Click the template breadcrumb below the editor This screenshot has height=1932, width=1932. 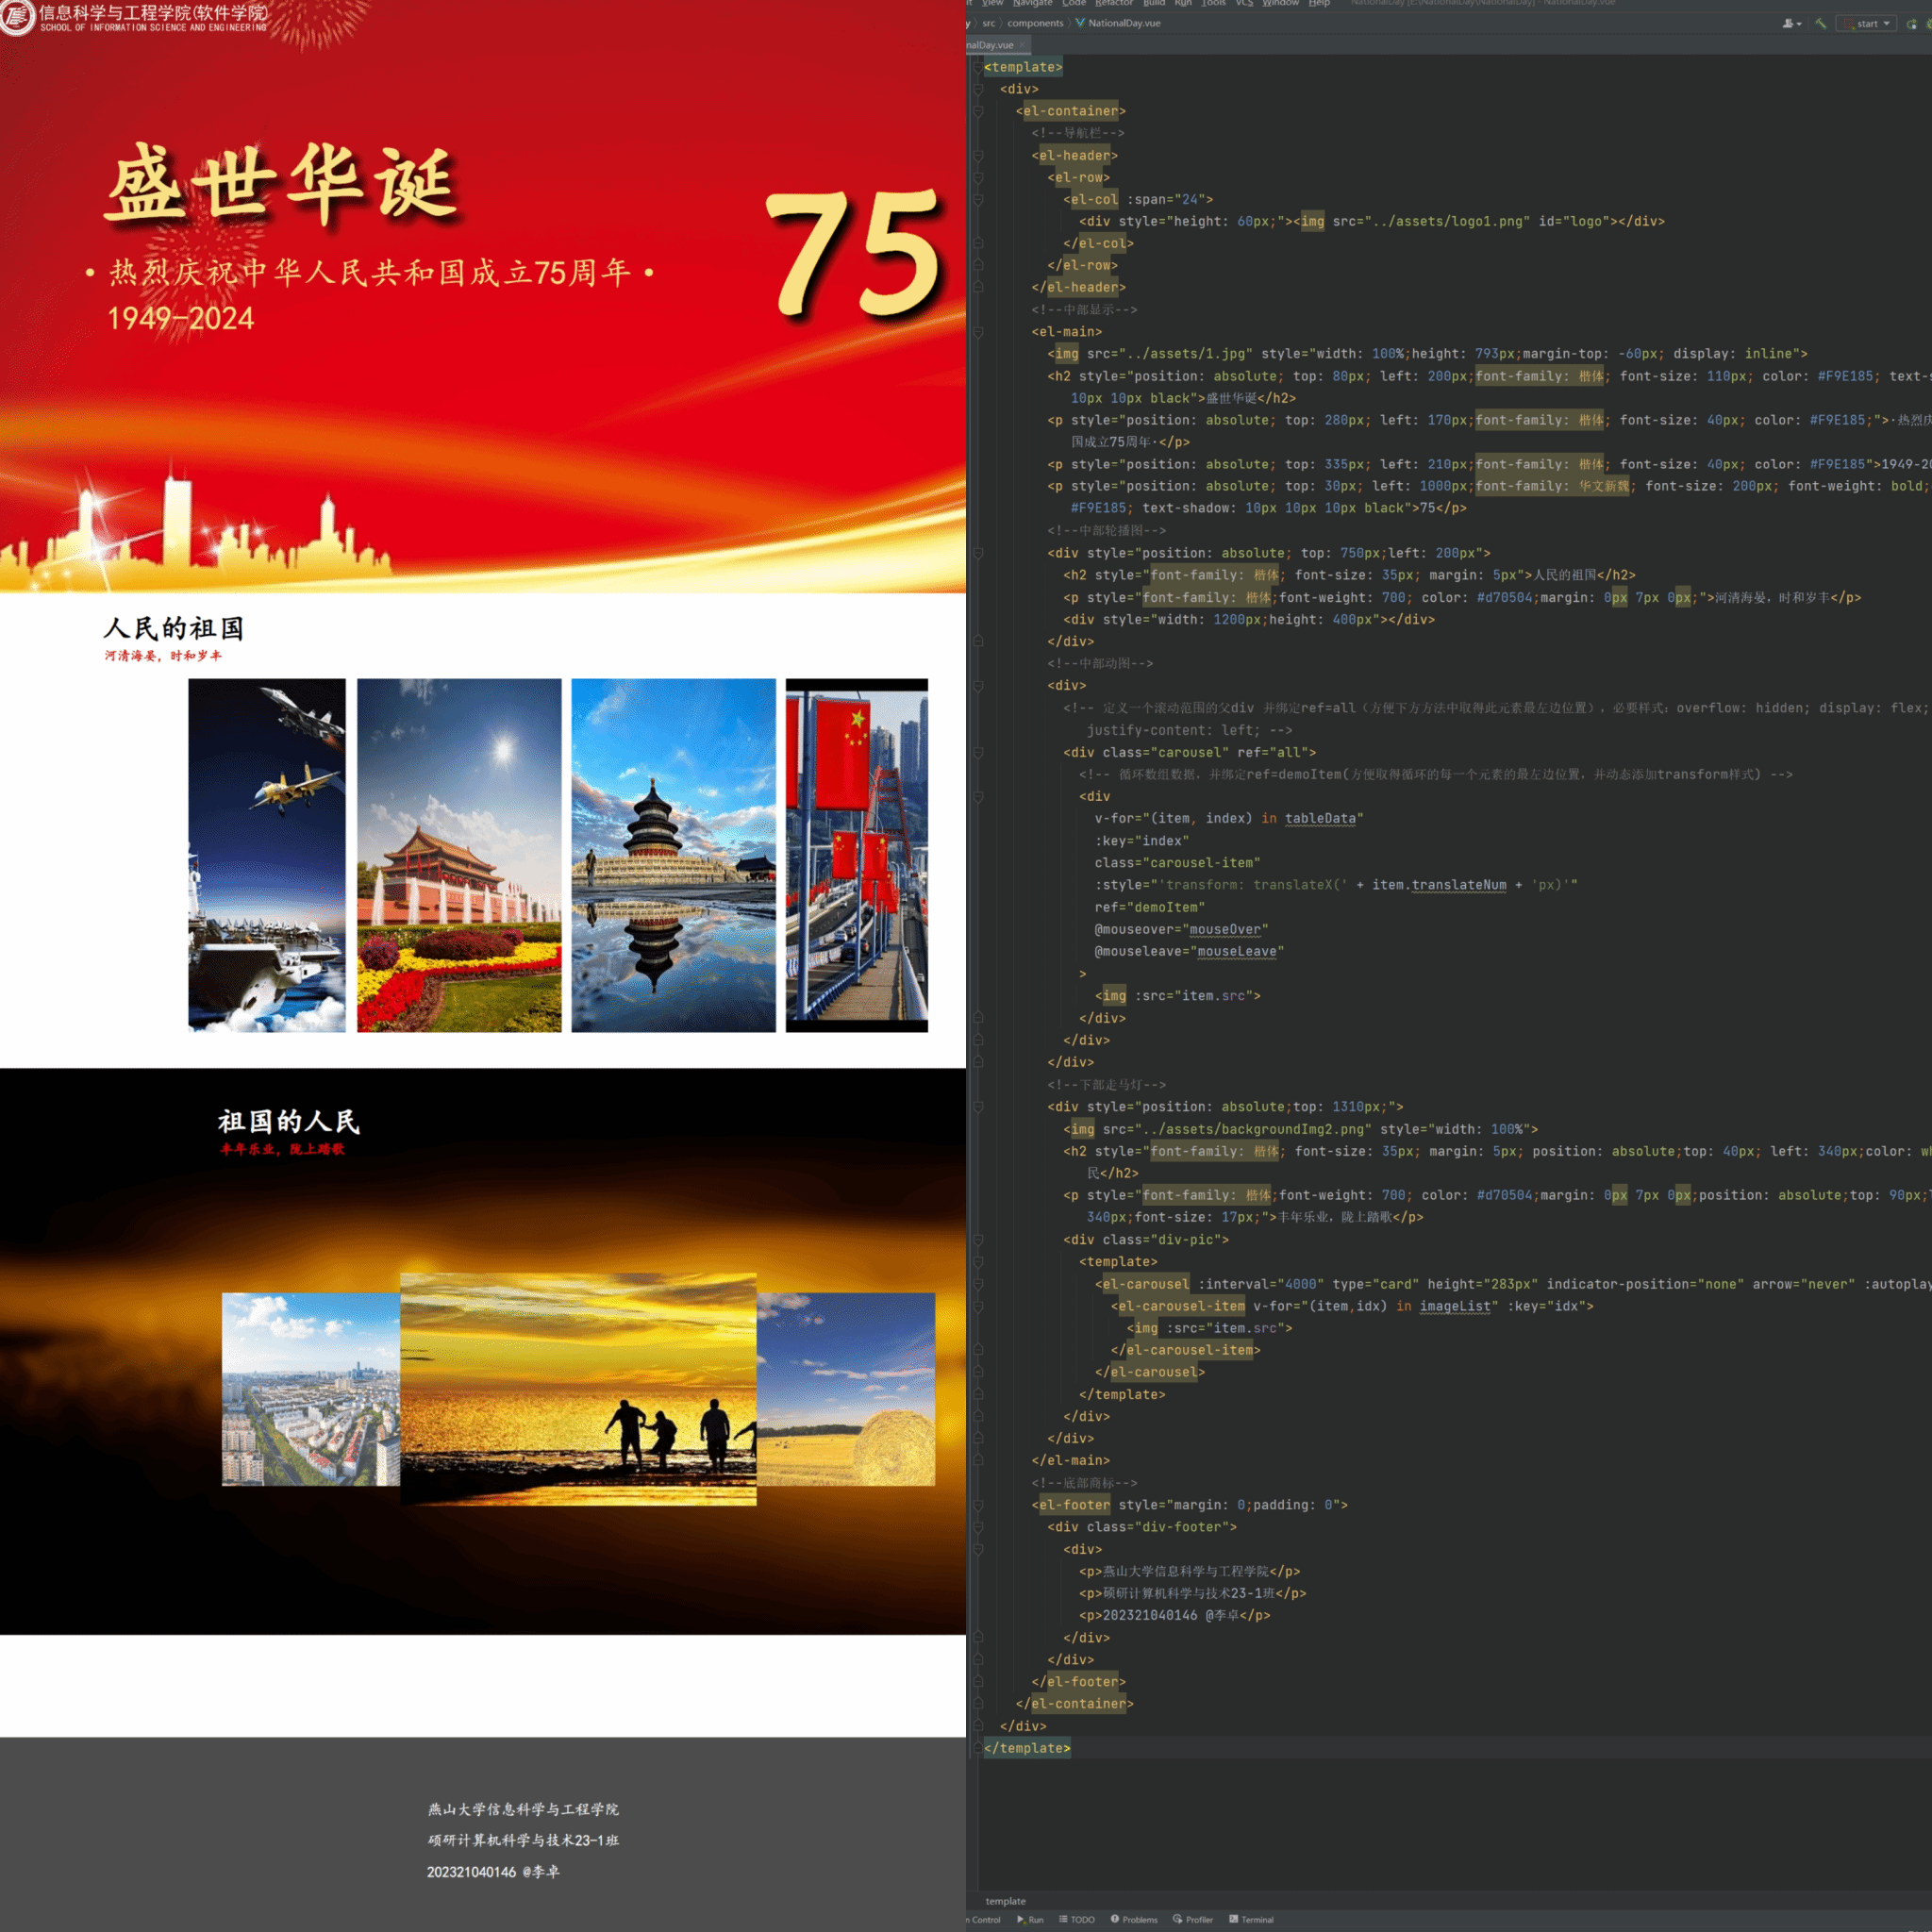[x=1005, y=1901]
